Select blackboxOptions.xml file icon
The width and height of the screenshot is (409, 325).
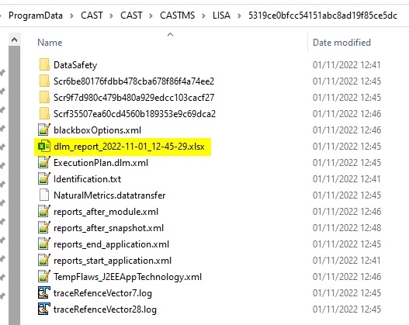44,130
